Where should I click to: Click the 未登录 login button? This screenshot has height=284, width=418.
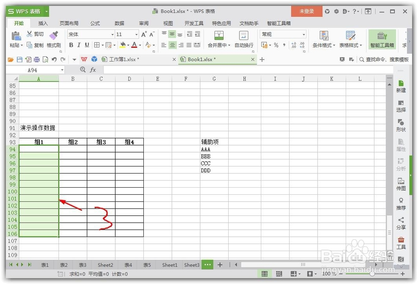(x=306, y=11)
